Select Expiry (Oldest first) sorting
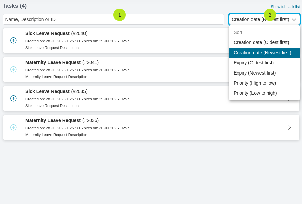 [x=254, y=63]
